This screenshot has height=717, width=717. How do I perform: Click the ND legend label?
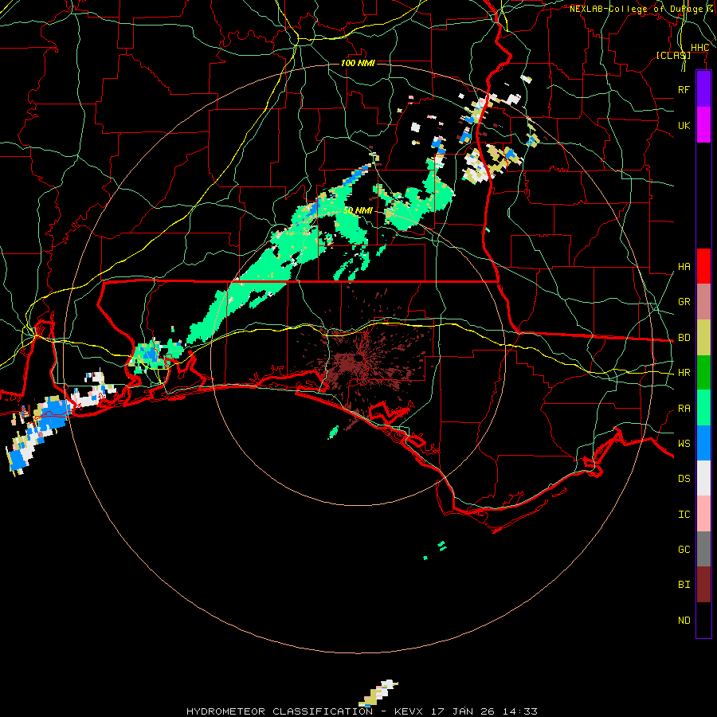[x=684, y=621]
